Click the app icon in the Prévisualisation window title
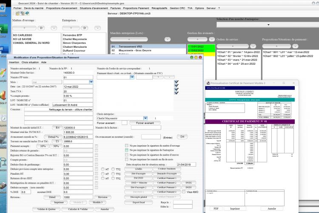 point(208,83)
